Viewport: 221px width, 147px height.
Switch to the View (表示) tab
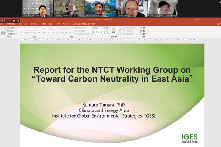point(50,24)
